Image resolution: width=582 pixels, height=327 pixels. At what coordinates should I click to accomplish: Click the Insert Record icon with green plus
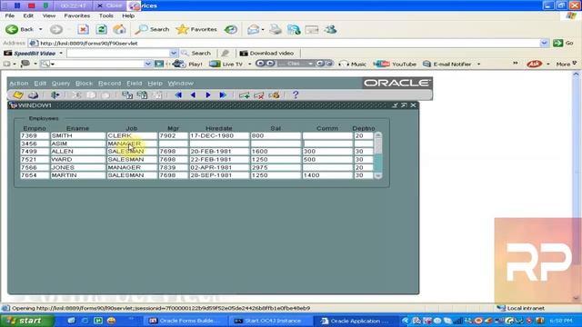tap(245, 95)
